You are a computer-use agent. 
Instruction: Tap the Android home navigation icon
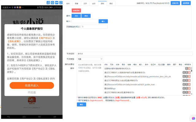pos(24,117)
